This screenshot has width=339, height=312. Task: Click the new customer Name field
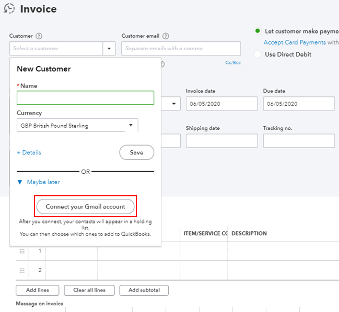(x=85, y=98)
